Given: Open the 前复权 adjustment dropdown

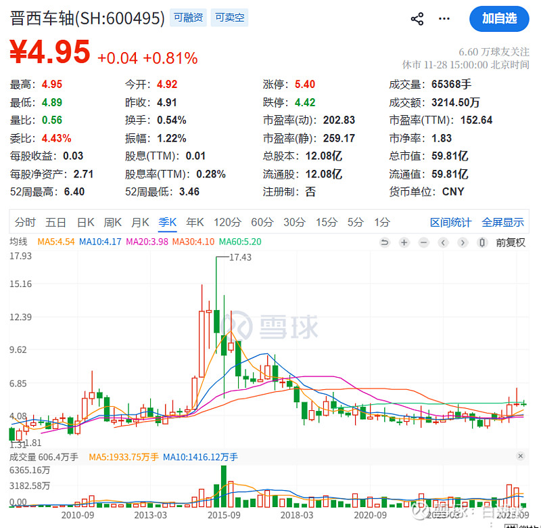Looking at the screenshot, I should [x=511, y=242].
